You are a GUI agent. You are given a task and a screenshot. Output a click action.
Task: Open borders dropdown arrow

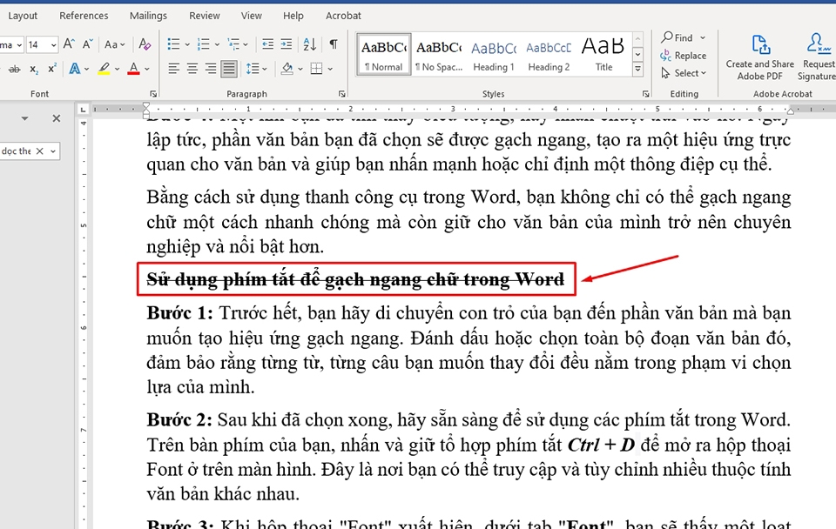pyautogui.click(x=331, y=70)
